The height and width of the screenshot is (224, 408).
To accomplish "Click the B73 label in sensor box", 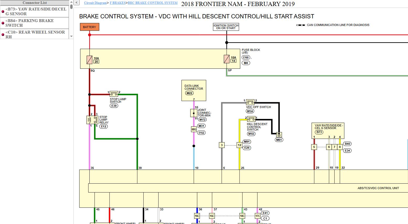I will coord(319,132).
